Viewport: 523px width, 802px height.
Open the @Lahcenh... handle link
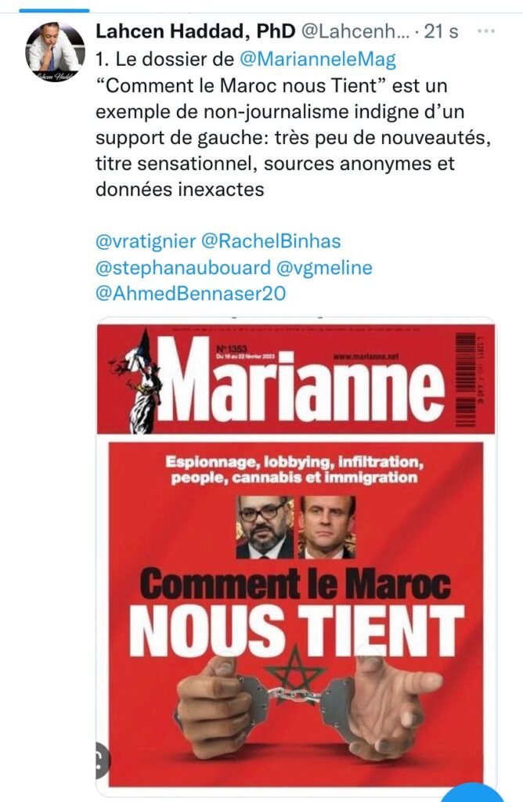(355, 32)
